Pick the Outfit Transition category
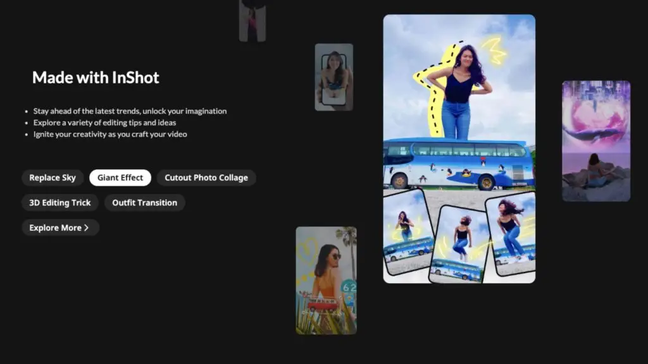The width and height of the screenshot is (648, 364). click(x=144, y=203)
